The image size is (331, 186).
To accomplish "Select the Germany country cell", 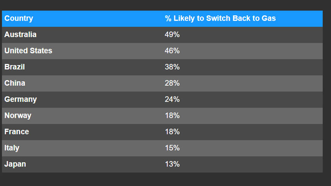I will (20, 99).
